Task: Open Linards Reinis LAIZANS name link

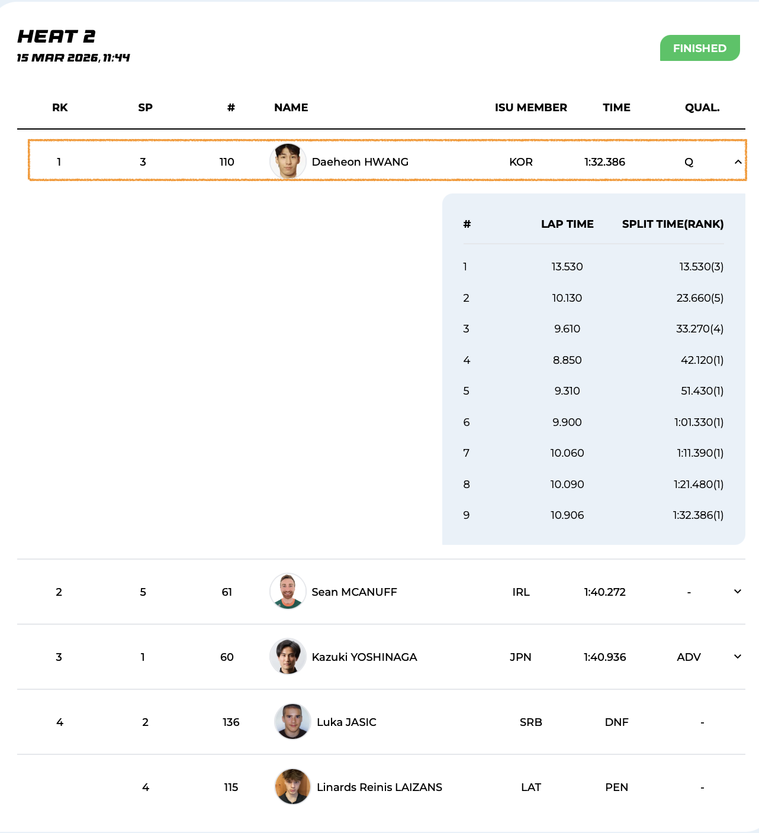Action: [379, 787]
